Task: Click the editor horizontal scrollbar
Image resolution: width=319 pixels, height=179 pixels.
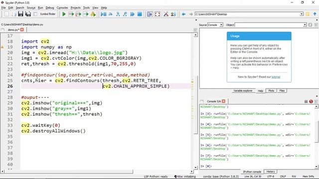Action: click(69, 172)
